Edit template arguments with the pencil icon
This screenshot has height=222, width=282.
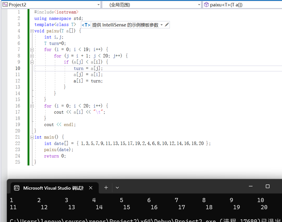coord(167,25)
